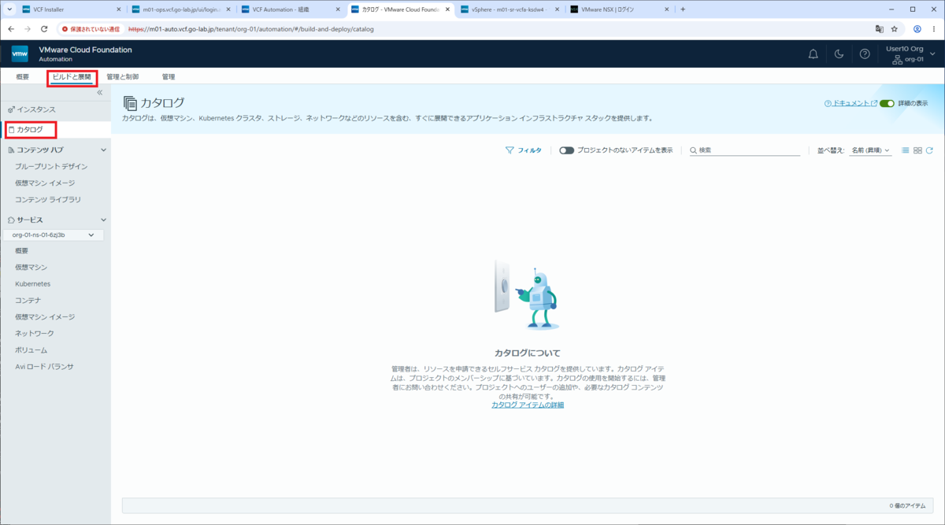Reload the browser page
This screenshot has height=525, width=945.
coord(43,28)
